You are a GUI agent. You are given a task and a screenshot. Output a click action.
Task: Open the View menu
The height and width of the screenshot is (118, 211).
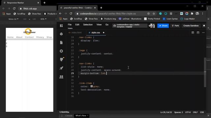[x=99, y=25]
